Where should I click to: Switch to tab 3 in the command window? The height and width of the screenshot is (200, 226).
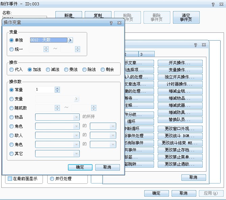tap(146, 54)
